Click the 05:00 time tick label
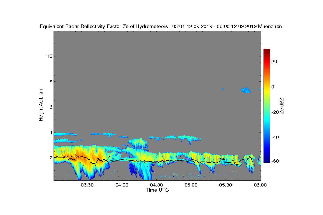This screenshot has width=323, height=215. [191, 185]
